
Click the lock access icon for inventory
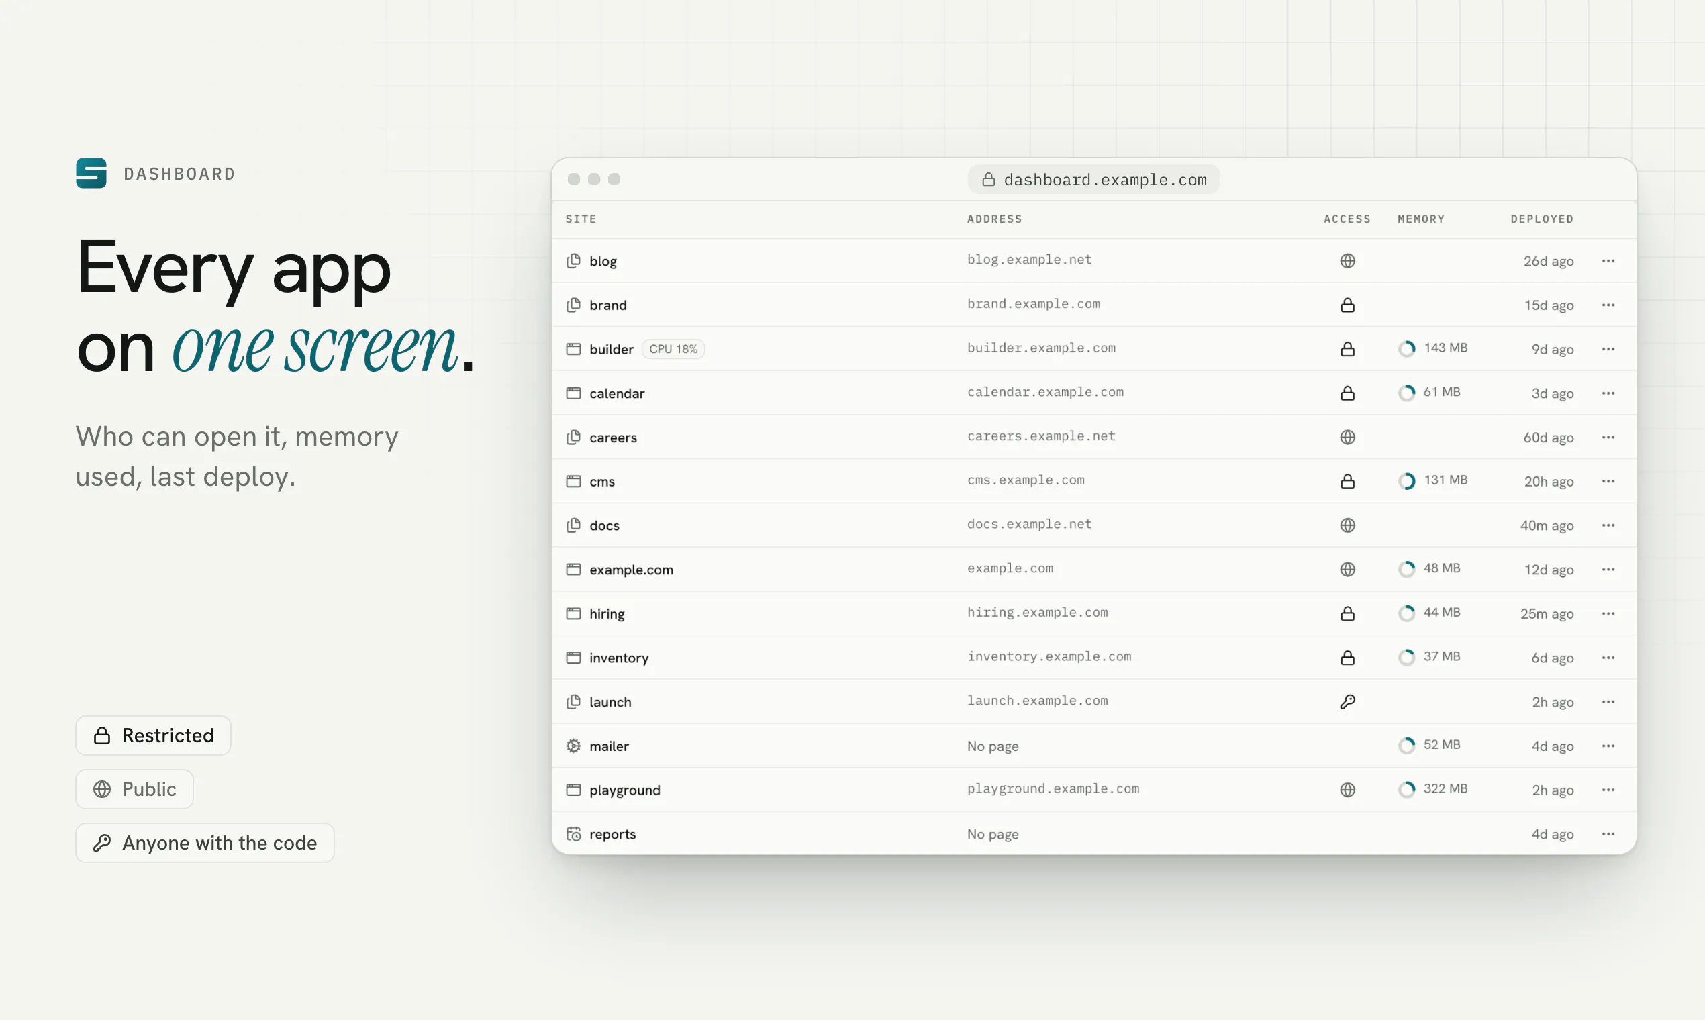point(1347,658)
